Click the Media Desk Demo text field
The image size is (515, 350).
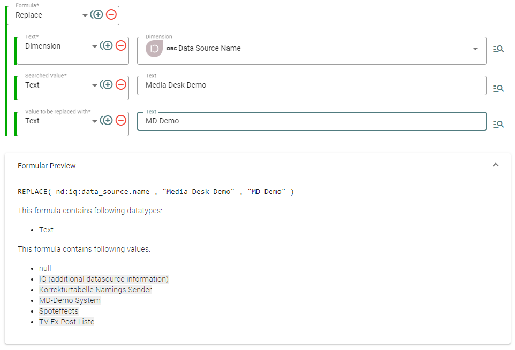pyautogui.click(x=310, y=85)
